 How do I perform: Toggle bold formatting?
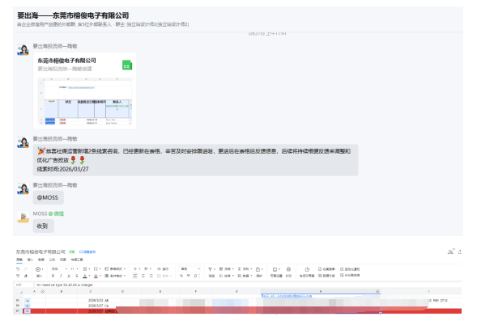coord(53,276)
